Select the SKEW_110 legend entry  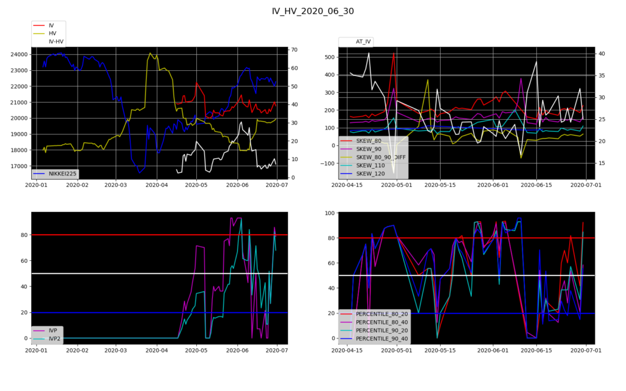pos(370,166)
